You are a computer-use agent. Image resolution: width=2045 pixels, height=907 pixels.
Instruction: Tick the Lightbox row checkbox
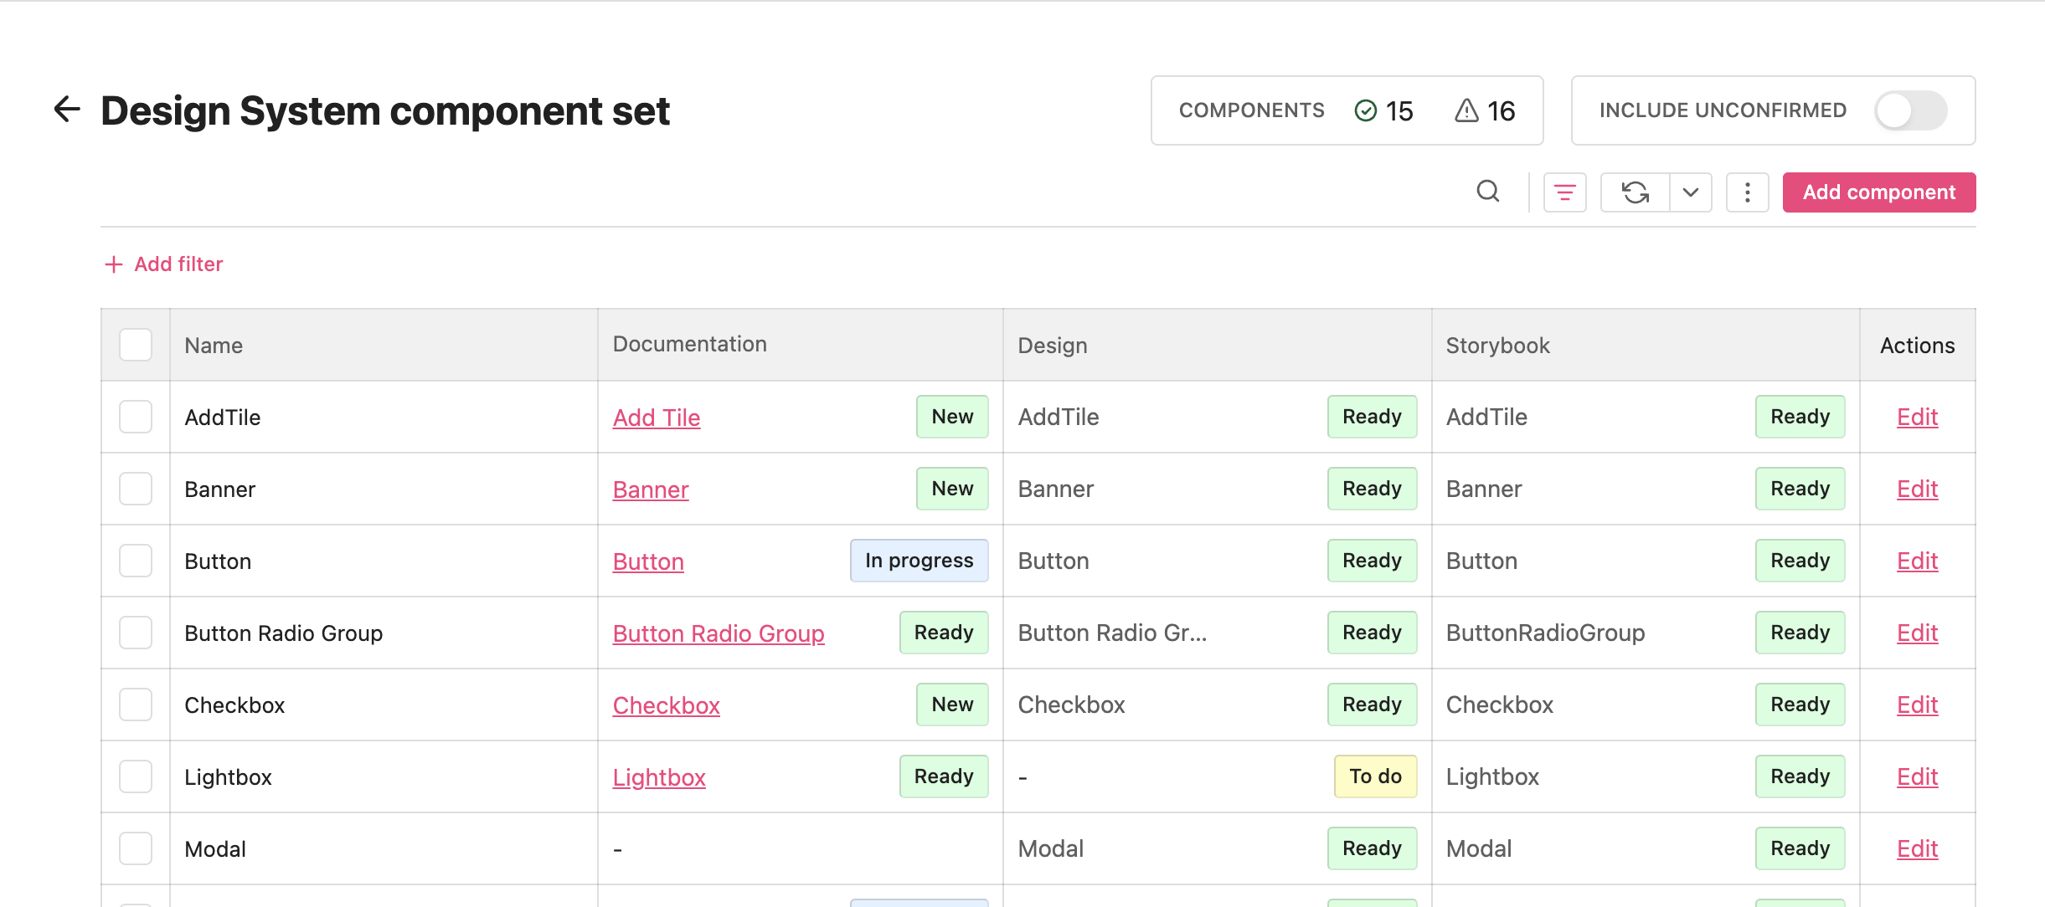tap(136, 776)
